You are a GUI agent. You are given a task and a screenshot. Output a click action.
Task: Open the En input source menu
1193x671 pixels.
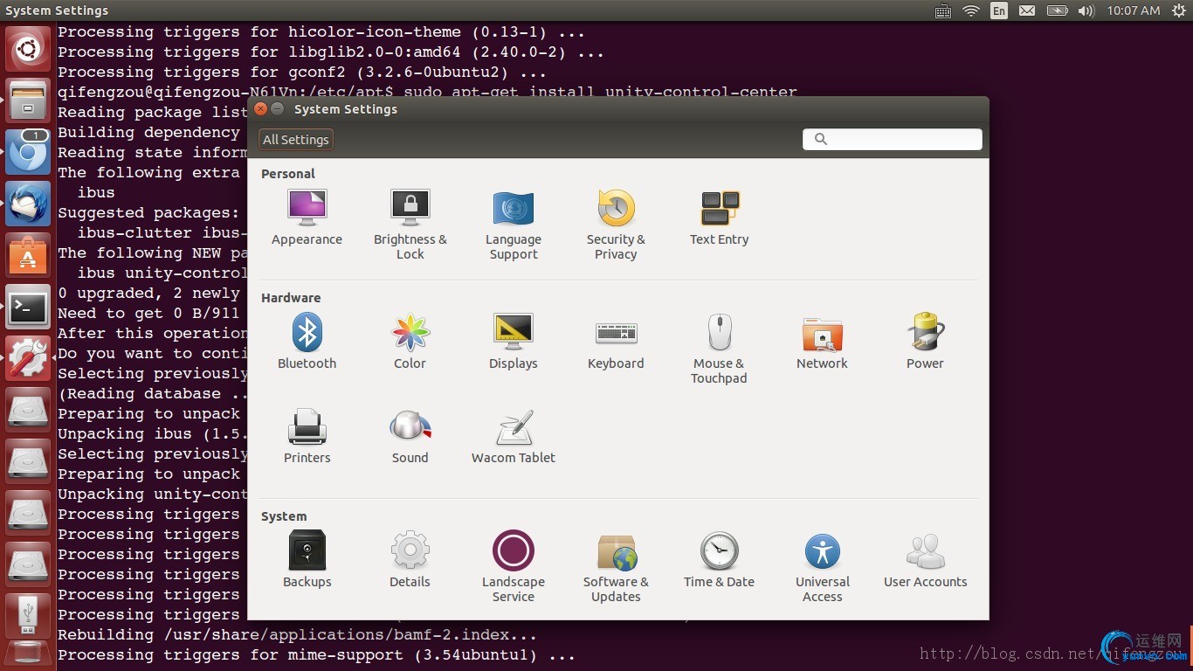(999, 10)
